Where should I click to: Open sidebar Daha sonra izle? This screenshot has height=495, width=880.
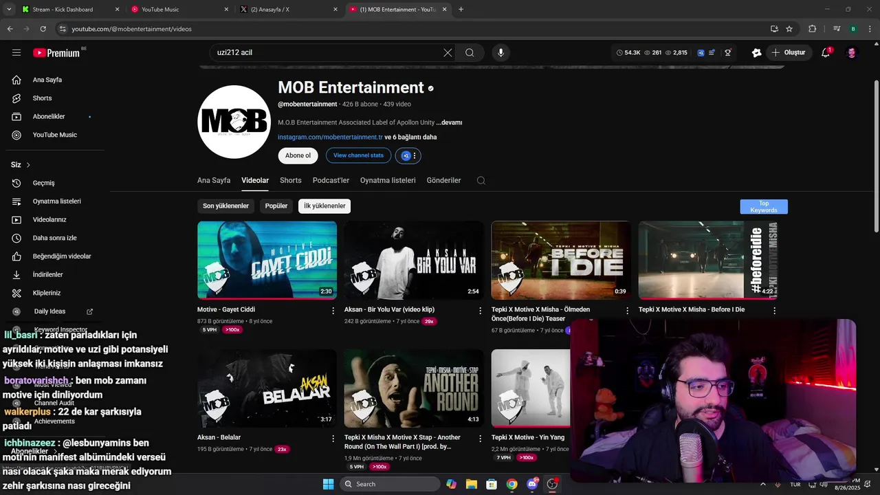pos(52,239)
